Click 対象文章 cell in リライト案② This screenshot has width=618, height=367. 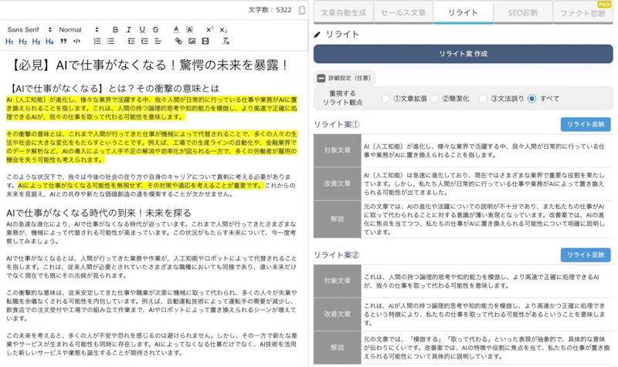pos(338,281)
